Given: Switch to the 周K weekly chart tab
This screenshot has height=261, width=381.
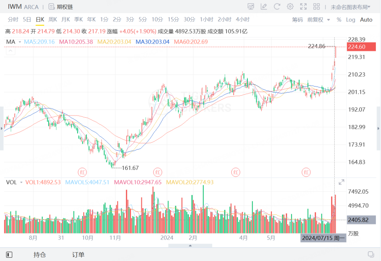Looking at the screenshot, I should [x=52, y=19].
